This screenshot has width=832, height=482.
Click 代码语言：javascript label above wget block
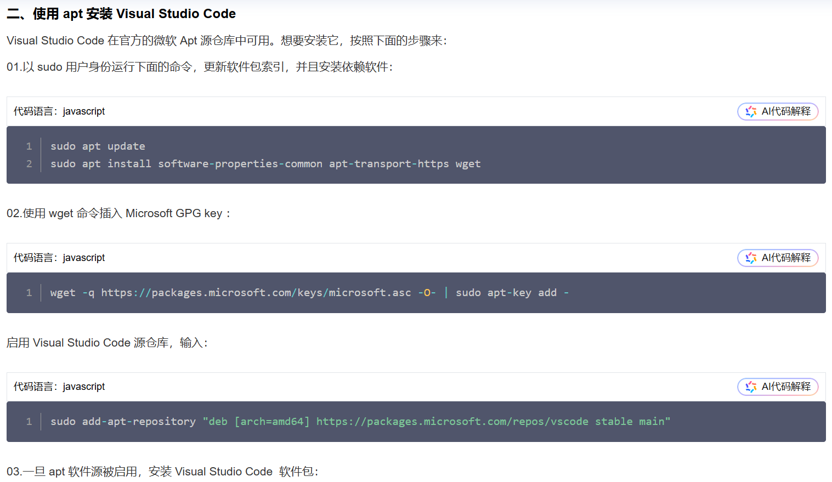click(59, 258)
